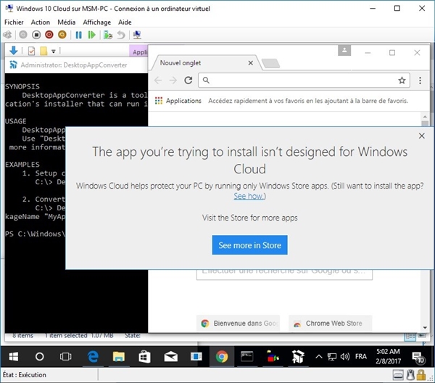
Task: Close the Windows Cloud warning dialog
Action: [422, 136]
